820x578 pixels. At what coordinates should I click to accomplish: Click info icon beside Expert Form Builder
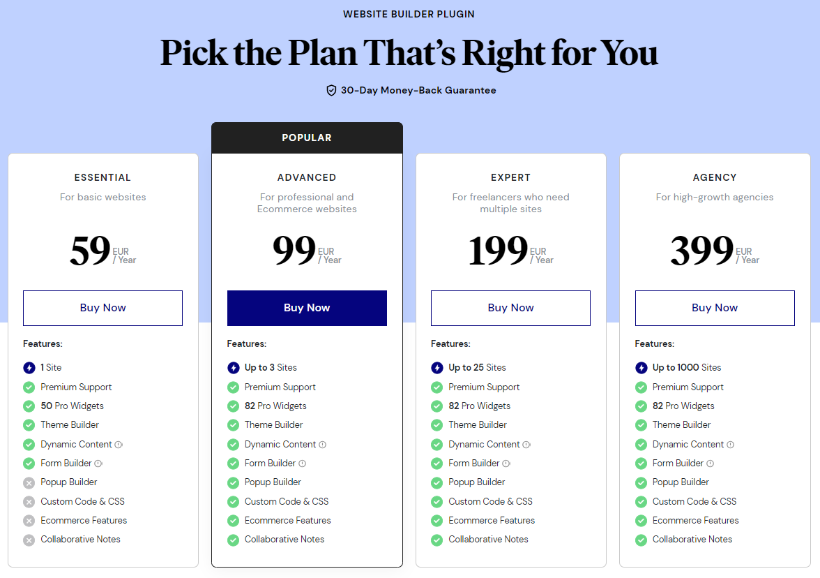(506, 464)
